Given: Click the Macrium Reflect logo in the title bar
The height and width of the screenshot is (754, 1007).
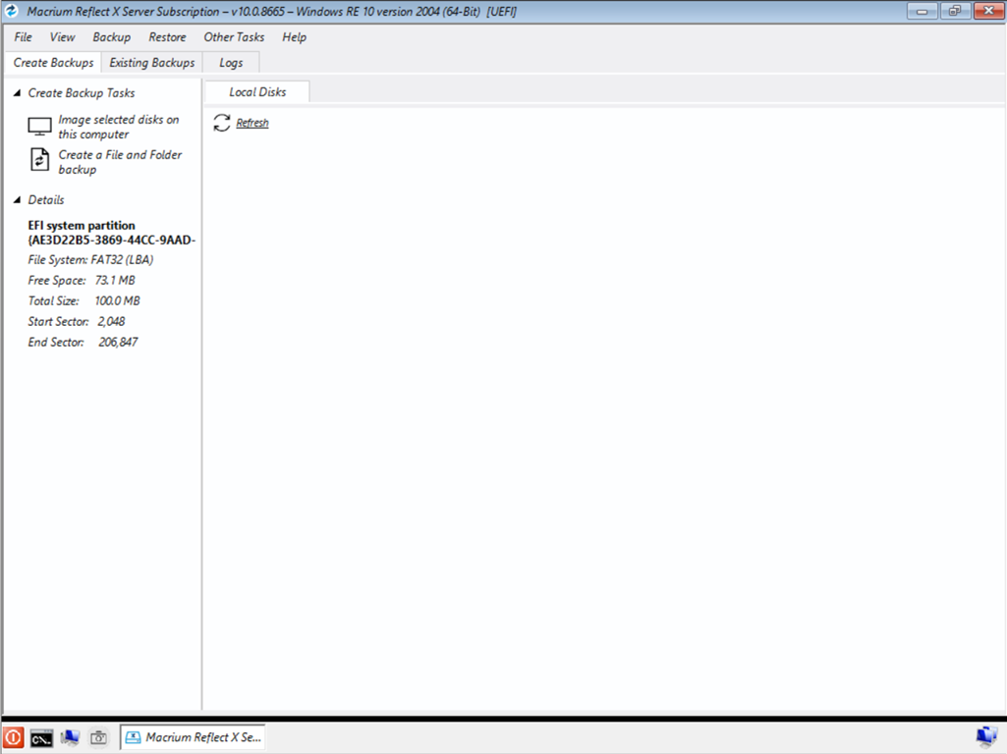Looking at the screenshot, I should pos(12,11).
